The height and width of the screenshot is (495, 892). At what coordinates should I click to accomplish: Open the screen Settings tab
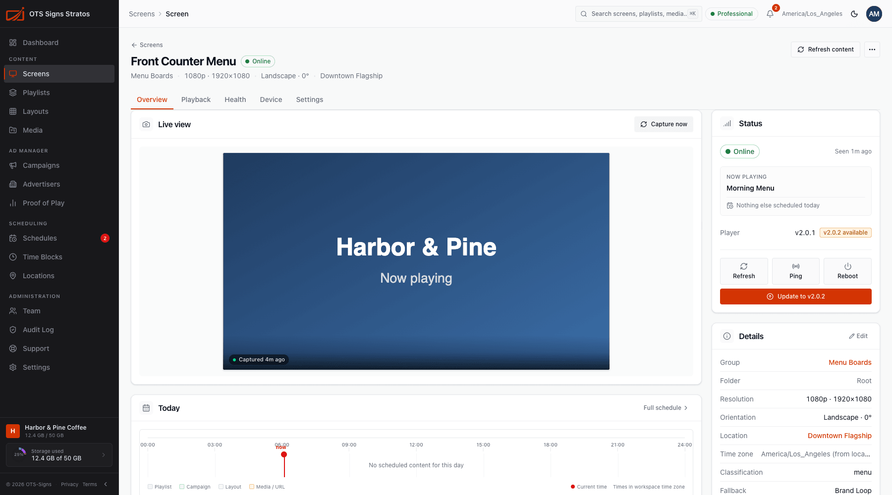(x=310, y=99)
